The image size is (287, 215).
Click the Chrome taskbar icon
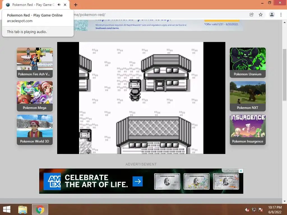40,209
